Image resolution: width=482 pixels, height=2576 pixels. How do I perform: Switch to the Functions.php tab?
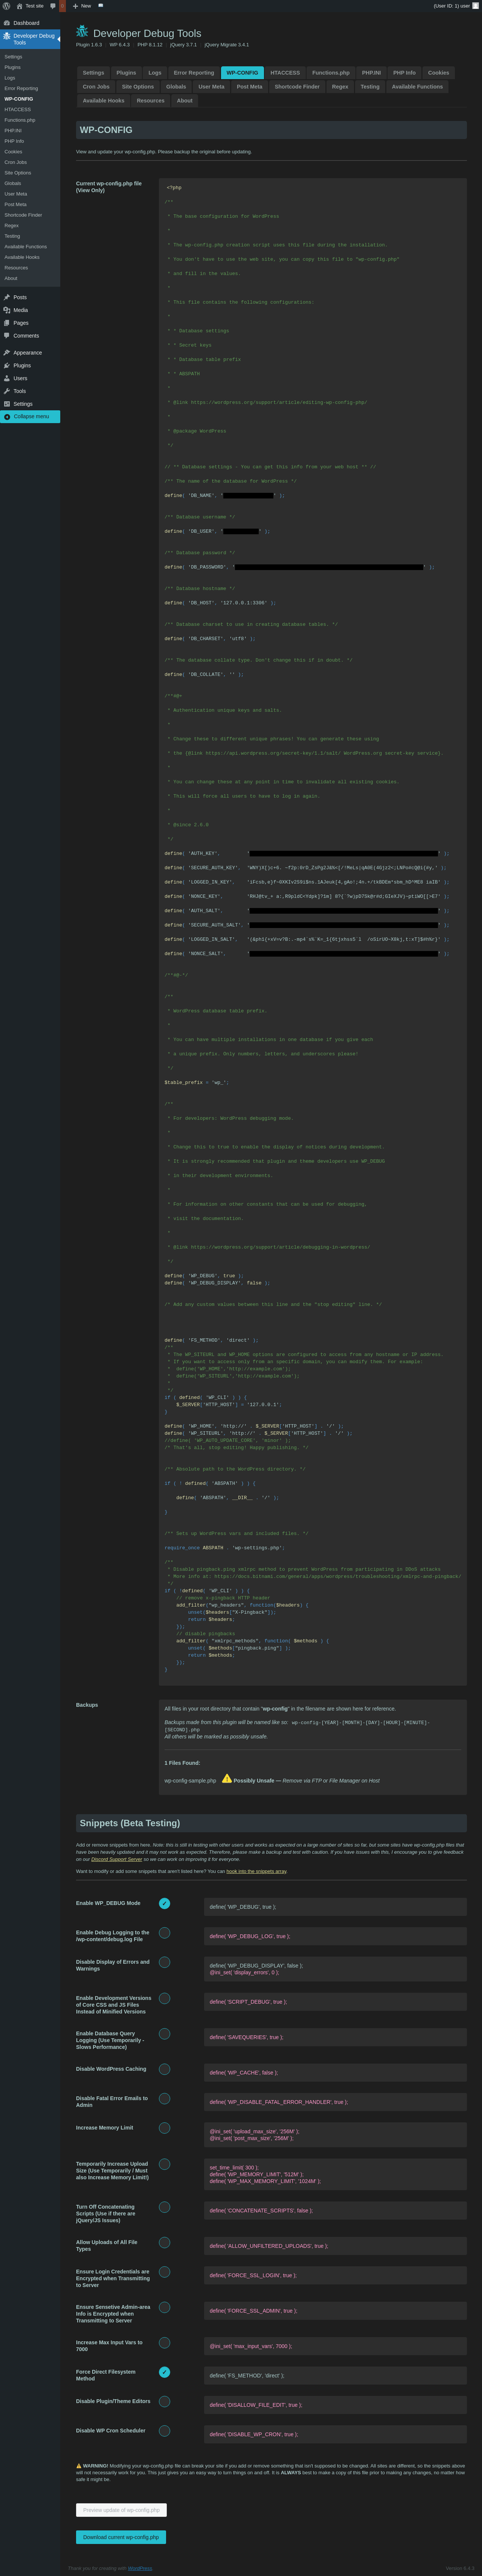click(331, 73)
